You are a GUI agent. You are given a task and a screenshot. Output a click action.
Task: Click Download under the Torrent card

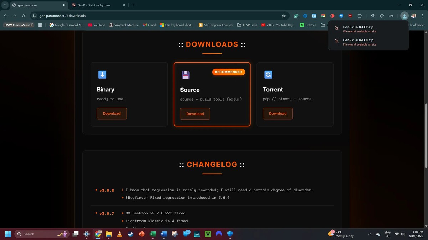pos(277,113)
